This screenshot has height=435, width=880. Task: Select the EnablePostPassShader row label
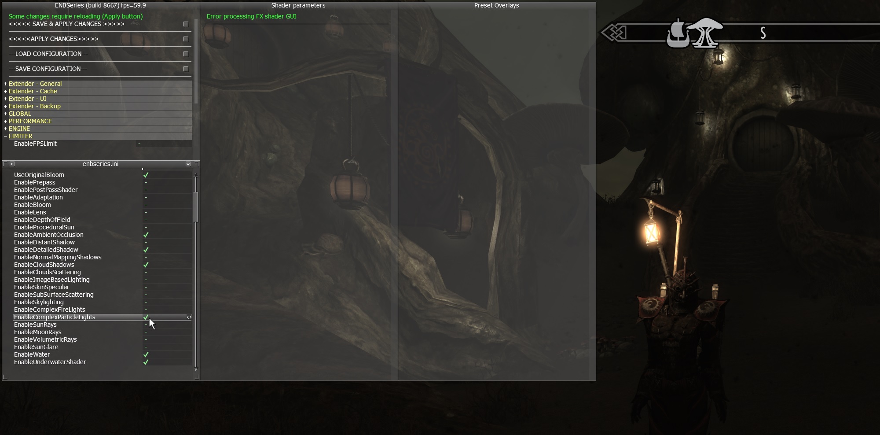[46, 190]
